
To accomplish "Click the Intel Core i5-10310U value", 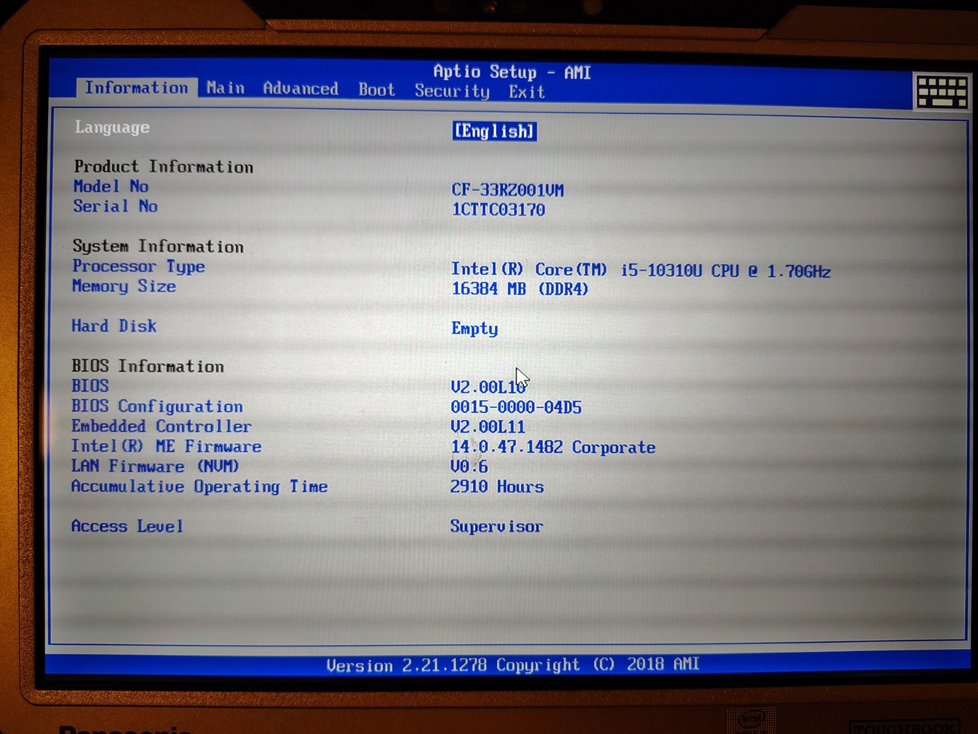I will [x=641, y=270].
